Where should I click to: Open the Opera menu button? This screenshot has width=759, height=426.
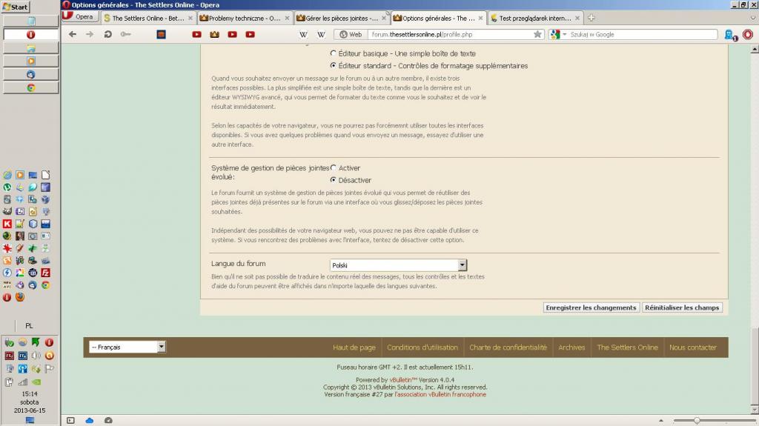pos(79,17)
